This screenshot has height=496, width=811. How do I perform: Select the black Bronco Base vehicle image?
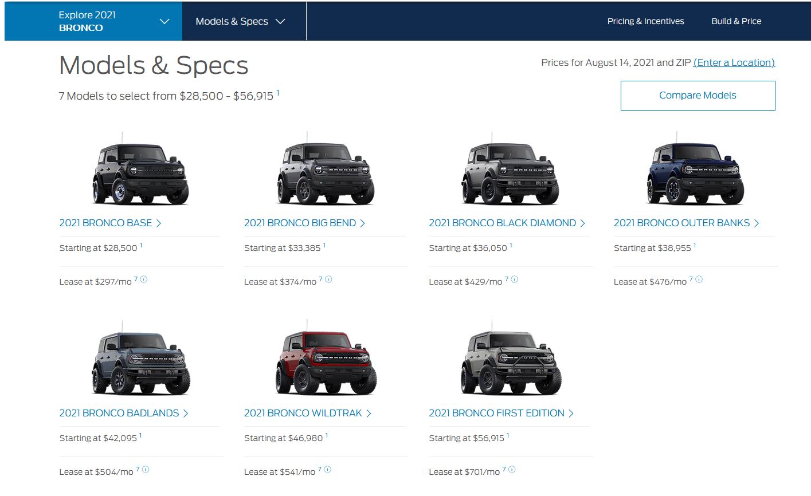coord(140,169)
